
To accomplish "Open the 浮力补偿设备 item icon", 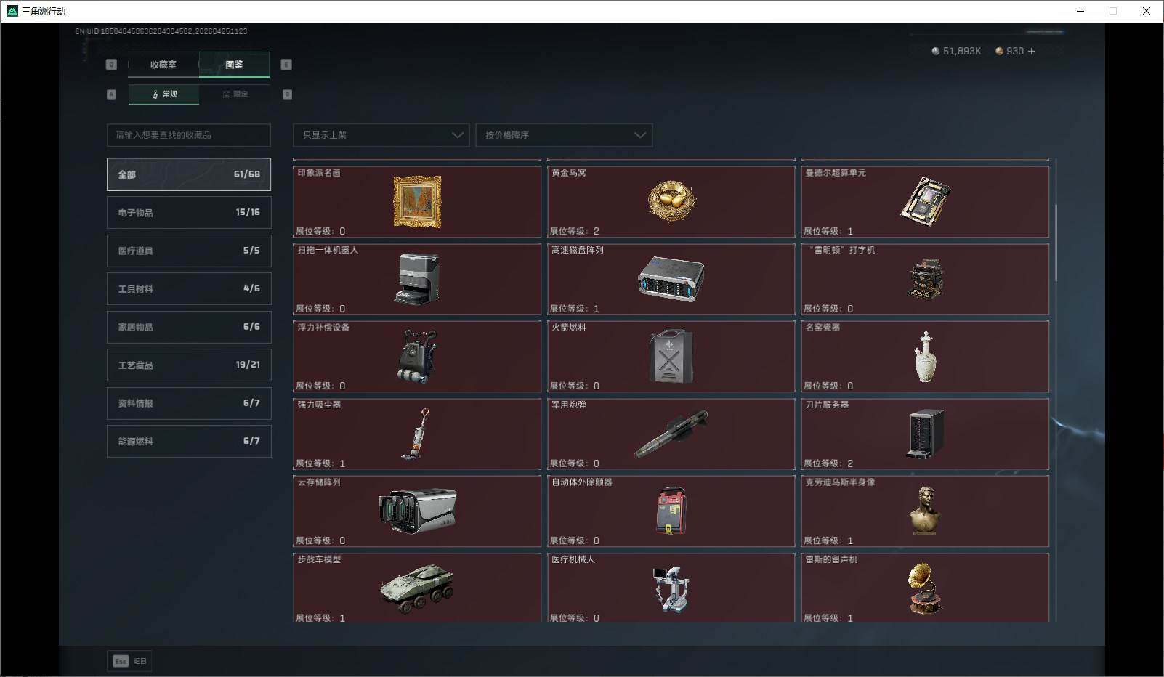I will pos(417,356).
